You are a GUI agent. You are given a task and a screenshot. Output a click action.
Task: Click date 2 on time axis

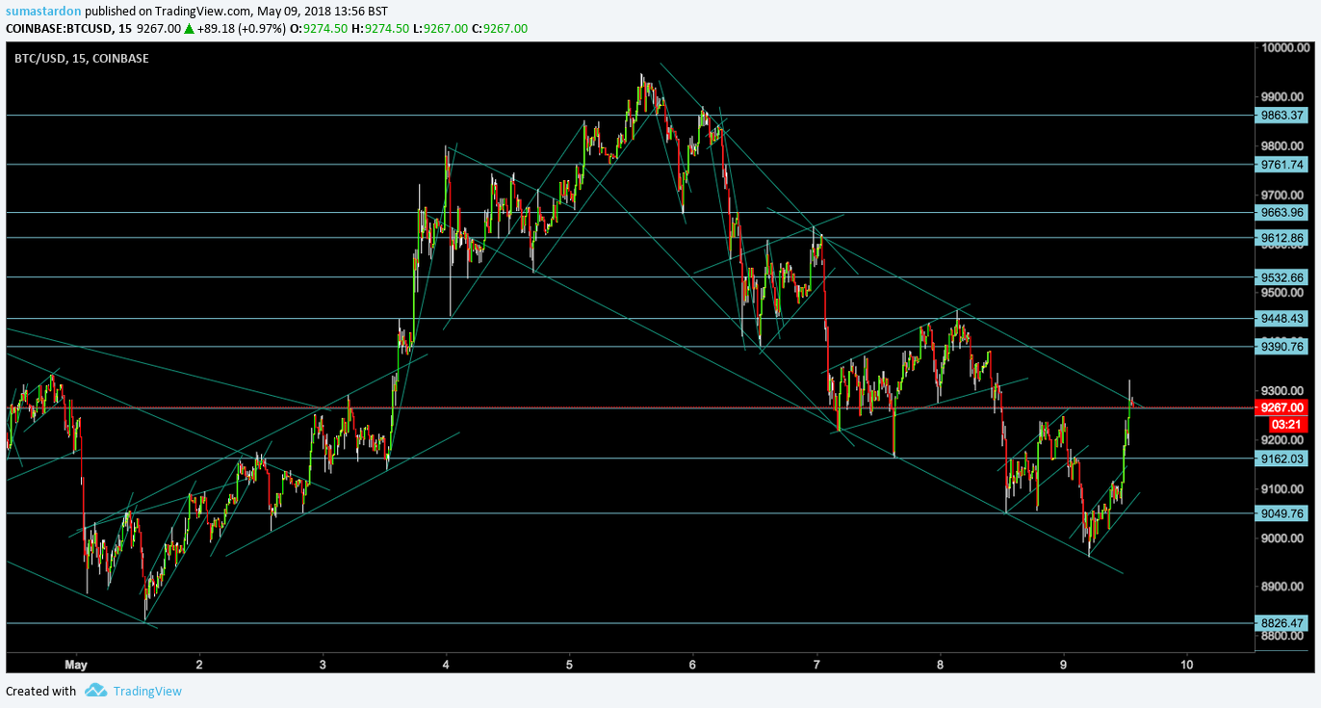199,665
